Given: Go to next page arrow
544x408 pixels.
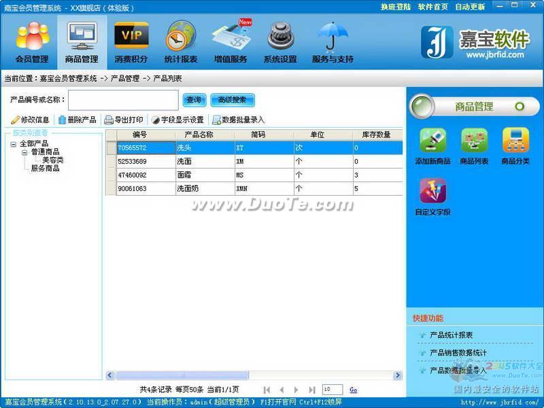Looking at the screenshot, I should pyautogui.click(x=296, y=390).
